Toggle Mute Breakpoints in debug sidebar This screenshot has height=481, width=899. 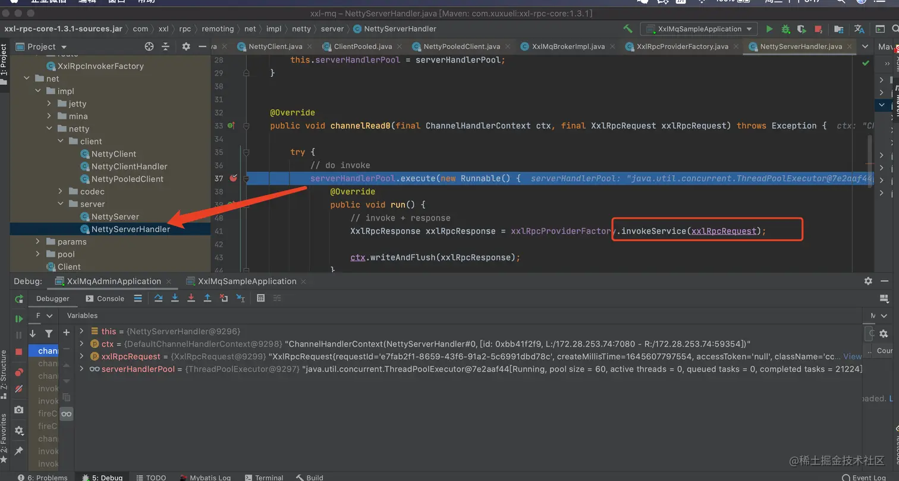click(18, 389)
